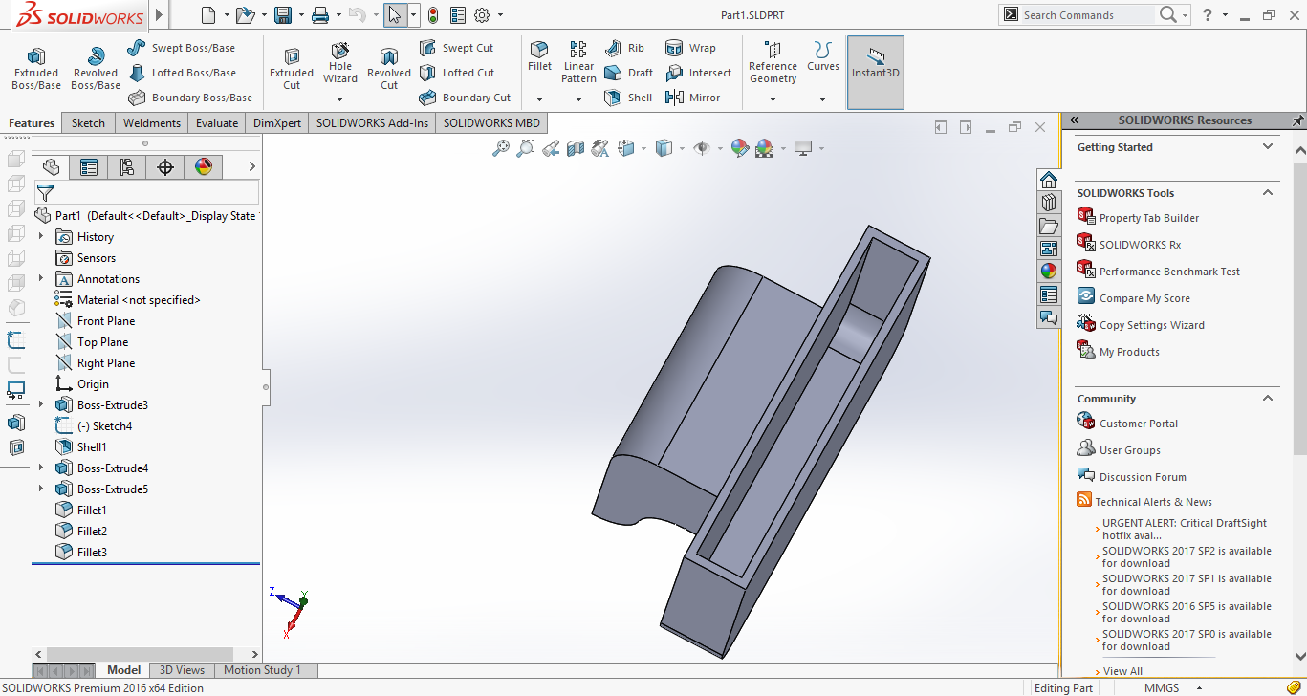Select the Rib feature tool
The image size is (1307, 696).
pyautogui.click(x=624, y=48)
